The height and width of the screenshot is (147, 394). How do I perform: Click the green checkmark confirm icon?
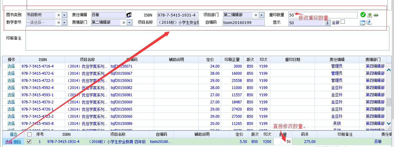pyautogui.click(x=363, y=15)
